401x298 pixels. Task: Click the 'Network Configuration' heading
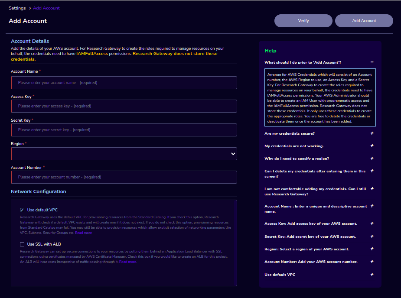[38, 191]
